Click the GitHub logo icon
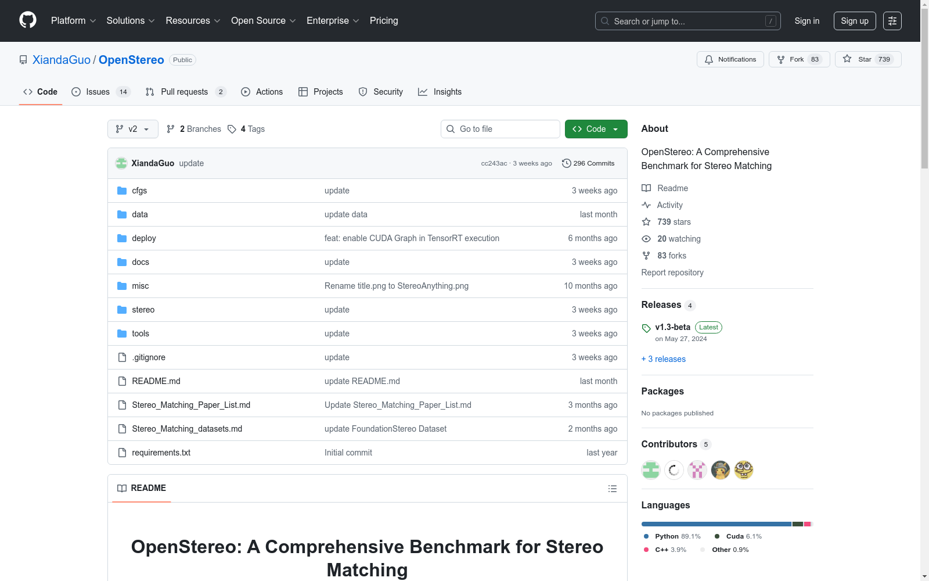Viewport: 929px width, 581px height. point(28,20)
